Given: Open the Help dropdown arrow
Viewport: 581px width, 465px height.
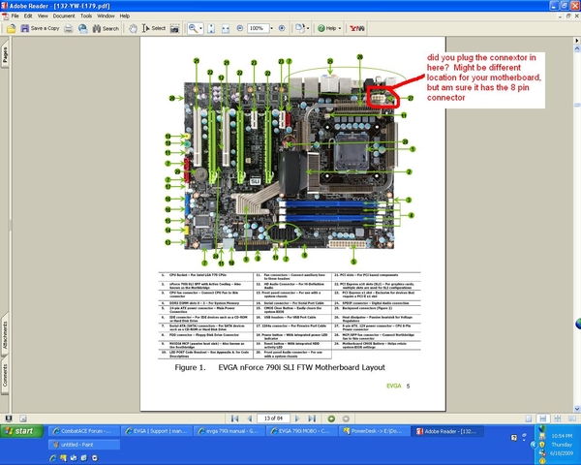Looking at the screenshot, I should coord(340,28).
